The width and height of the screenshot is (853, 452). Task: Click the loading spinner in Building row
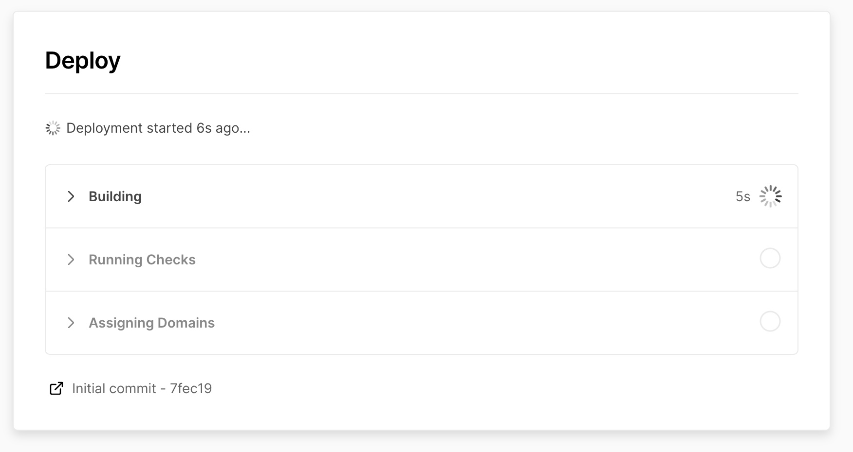(770, 196)
